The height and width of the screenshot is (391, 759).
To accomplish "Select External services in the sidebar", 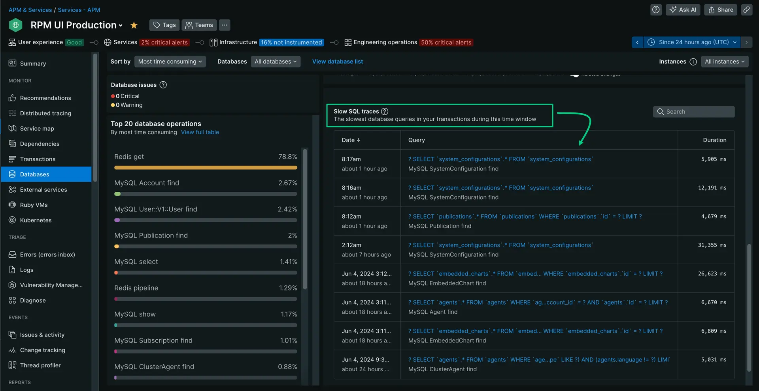I will point(43,190).
